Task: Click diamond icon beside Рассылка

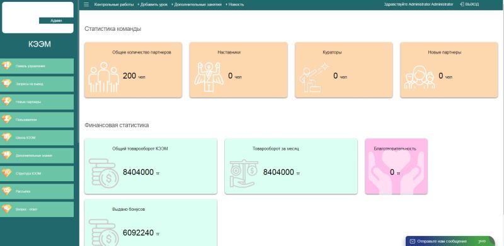Action: pyautogui.click(x=6, y=191)
